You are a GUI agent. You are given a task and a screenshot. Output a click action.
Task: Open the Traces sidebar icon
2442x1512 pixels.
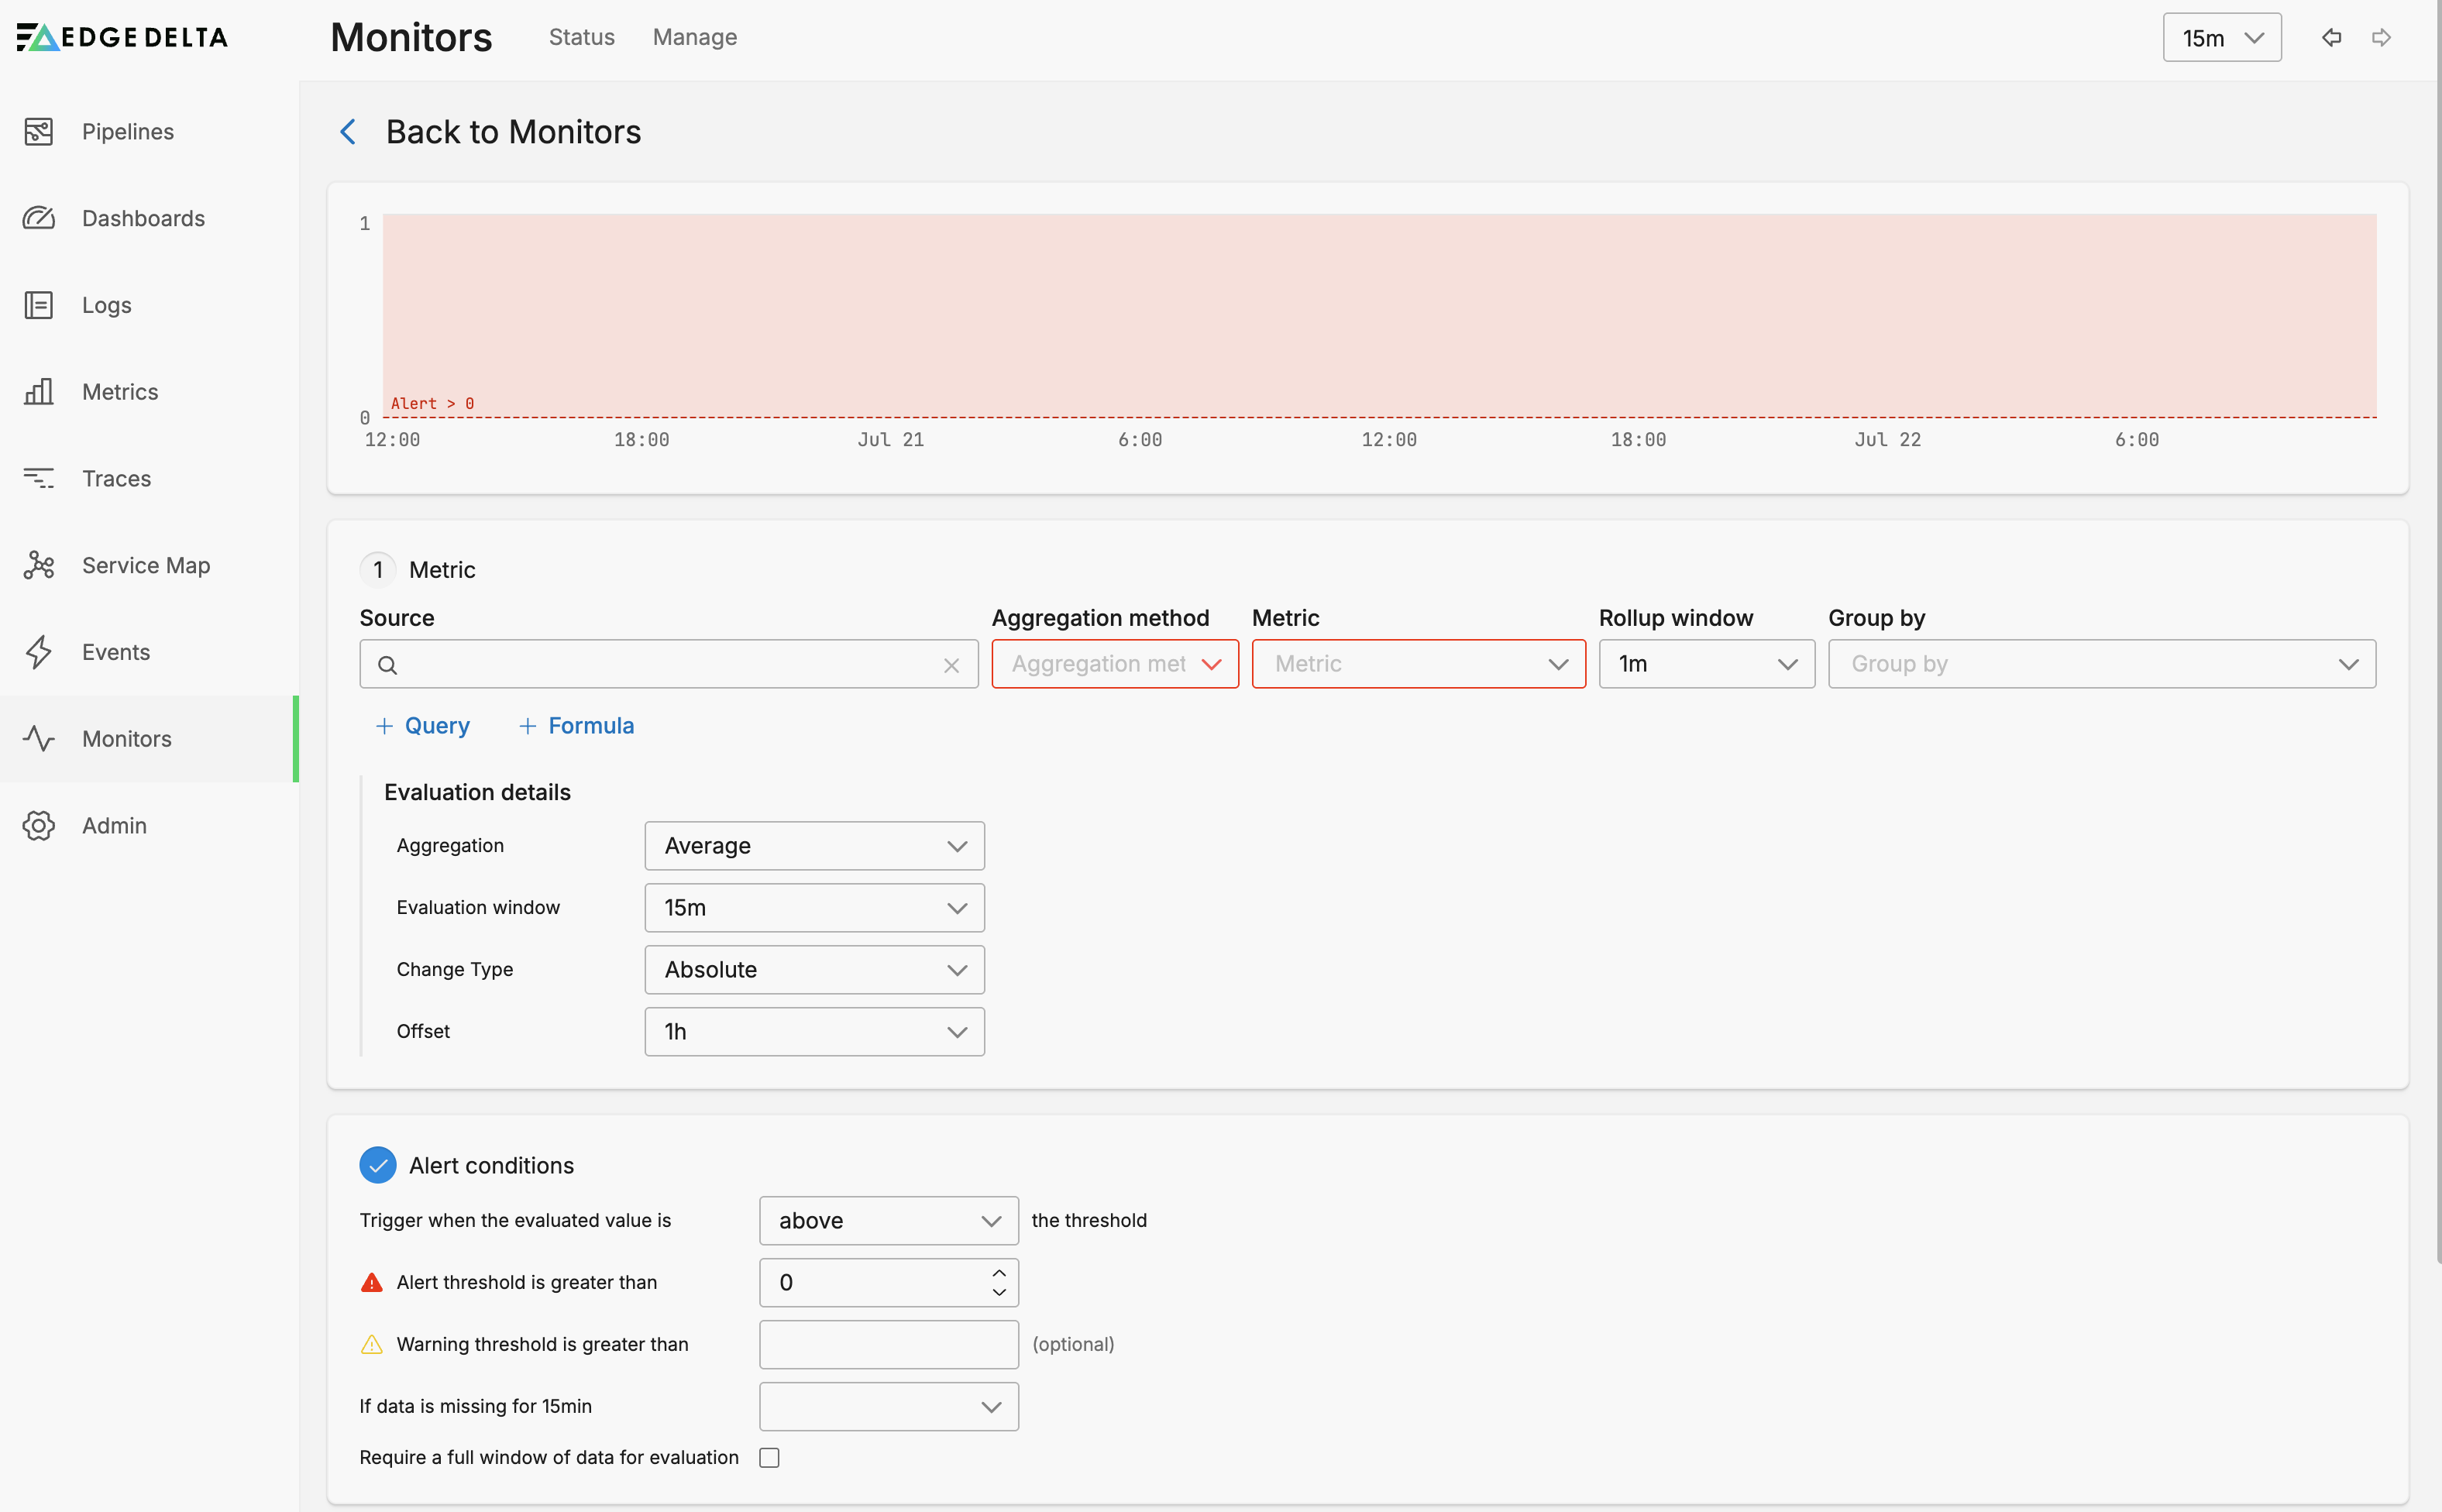point(39,478)
